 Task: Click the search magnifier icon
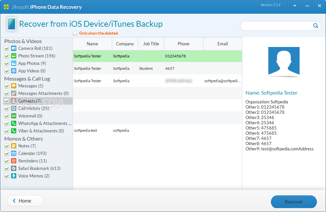[316, 26]
